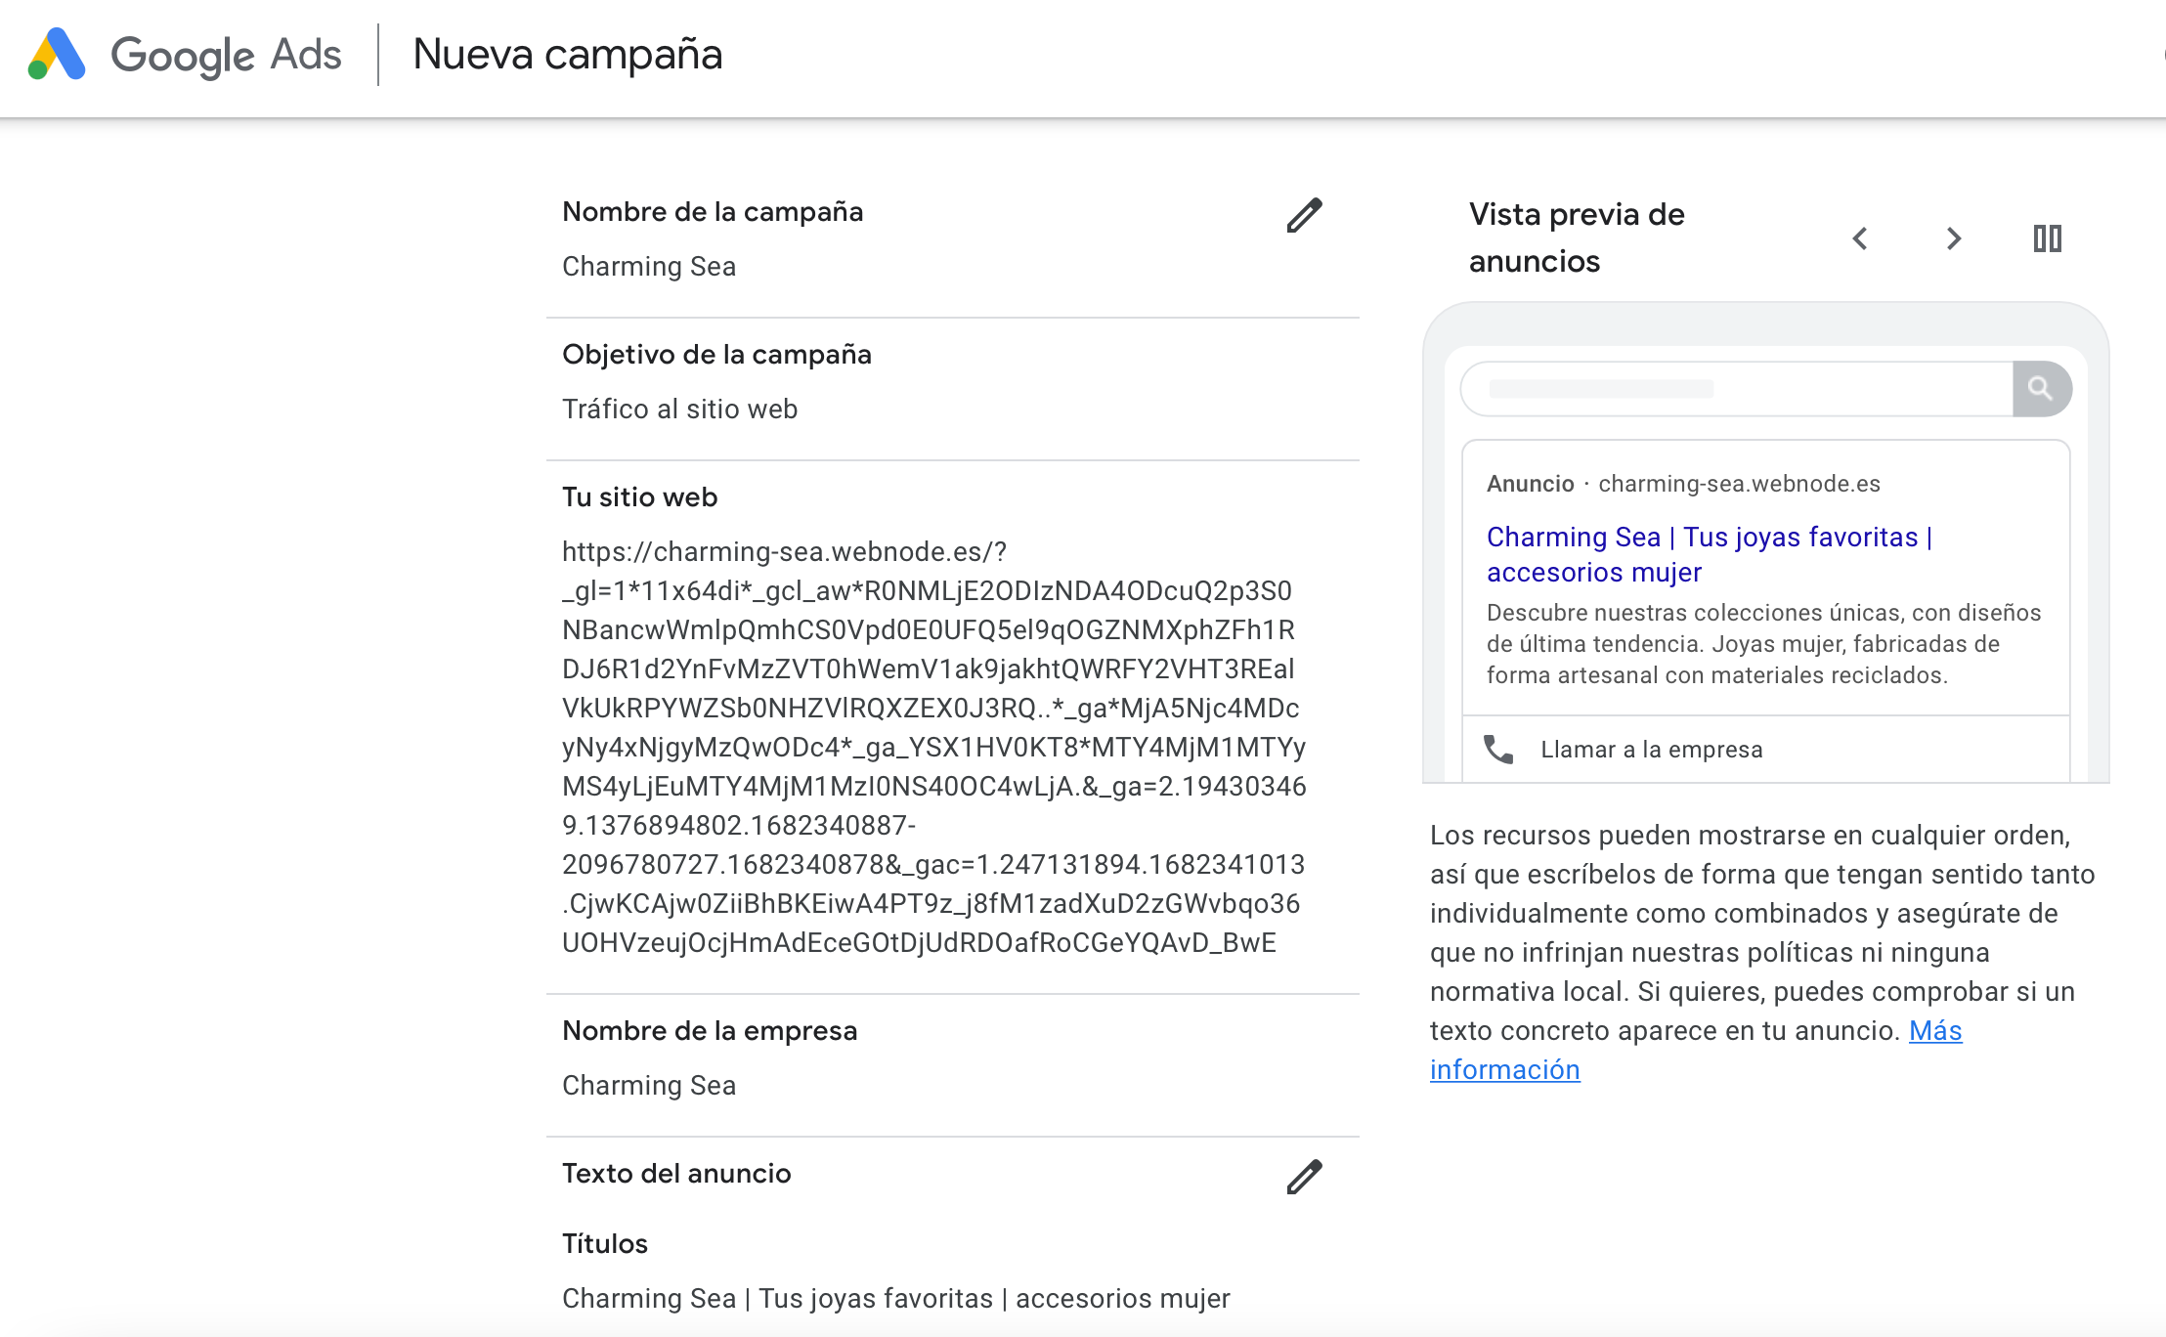Screen dimensions: 2166x1337
Task: Click the phone icon in ad preview
Action: point(1498,750)
